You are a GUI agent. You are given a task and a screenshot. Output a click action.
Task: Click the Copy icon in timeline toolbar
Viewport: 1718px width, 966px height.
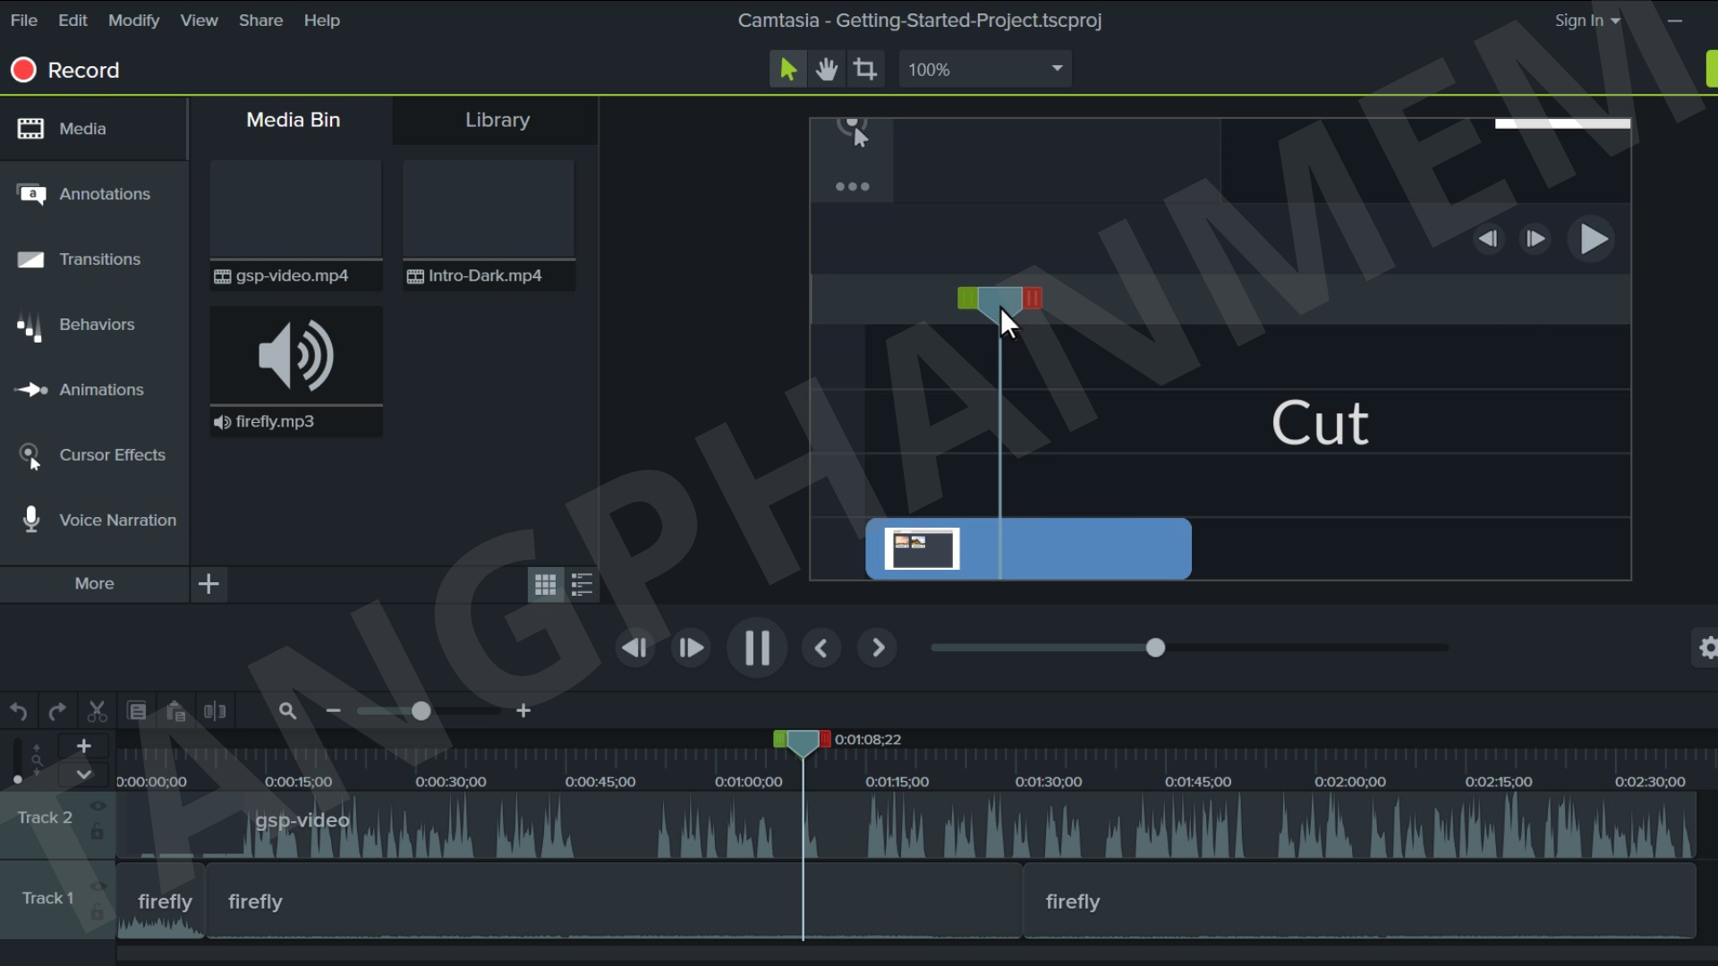137,712
